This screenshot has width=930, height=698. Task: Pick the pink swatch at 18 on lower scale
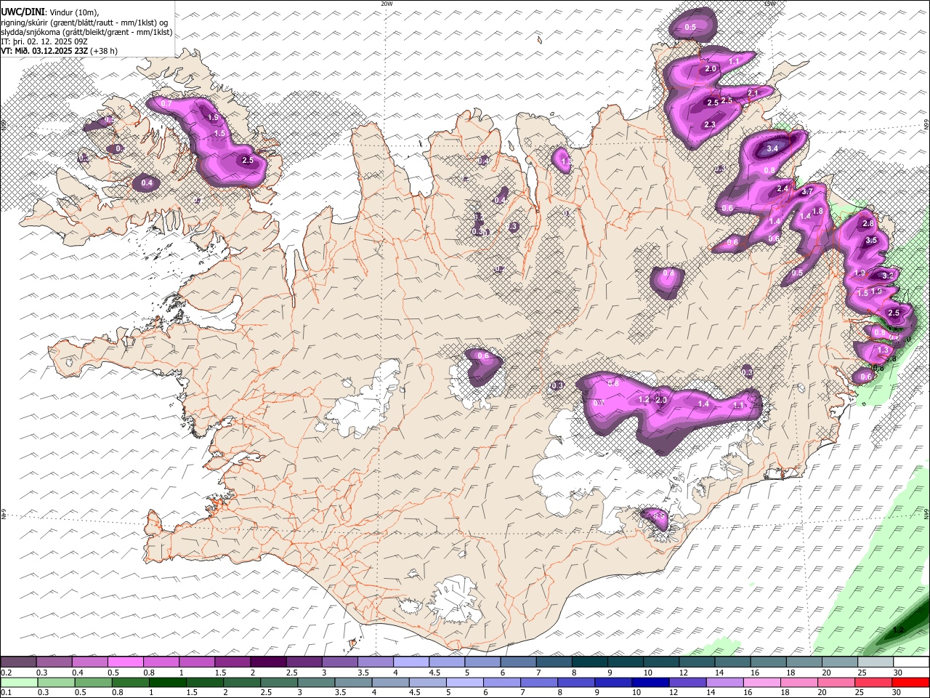(798, 682)
